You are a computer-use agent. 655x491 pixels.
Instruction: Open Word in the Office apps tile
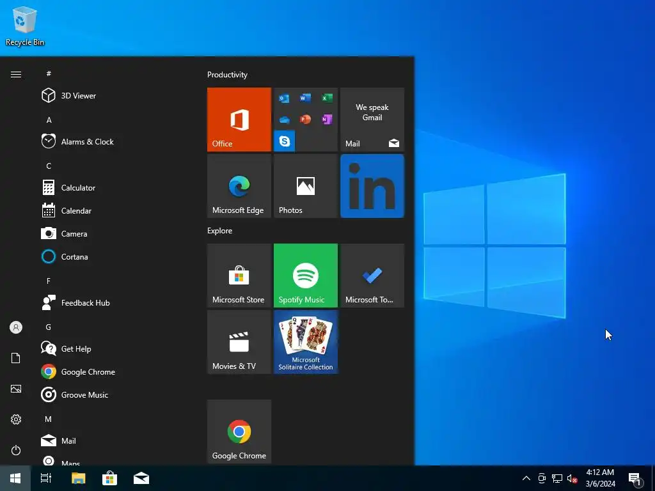coord(305,98)
